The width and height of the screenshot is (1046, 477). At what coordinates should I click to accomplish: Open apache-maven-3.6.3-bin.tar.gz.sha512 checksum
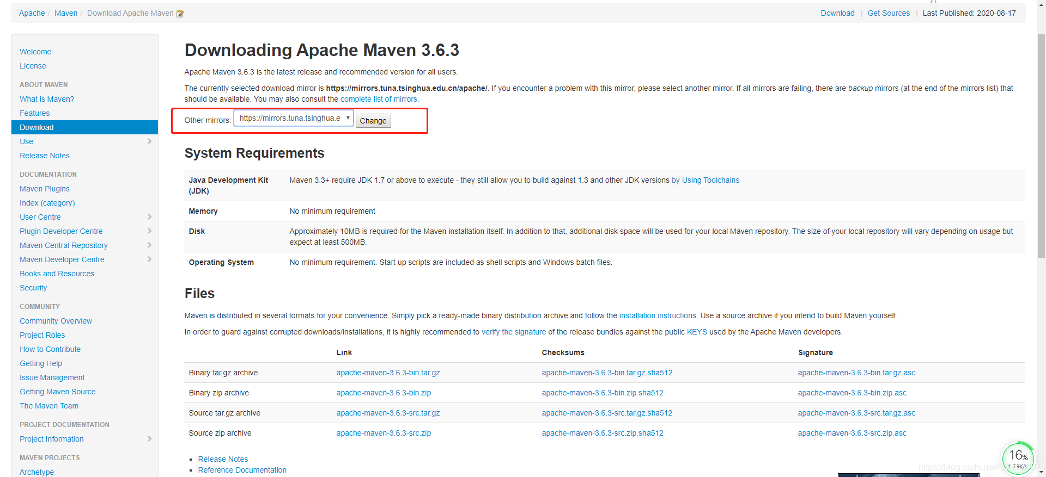pos(607,373)
